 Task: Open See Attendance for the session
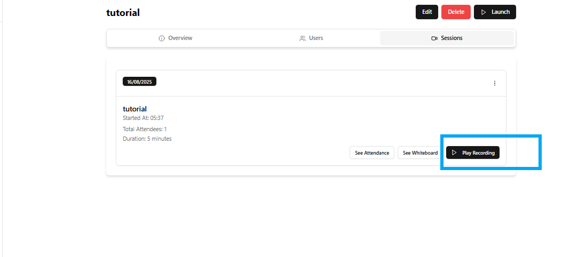click(x=372, y=153)
